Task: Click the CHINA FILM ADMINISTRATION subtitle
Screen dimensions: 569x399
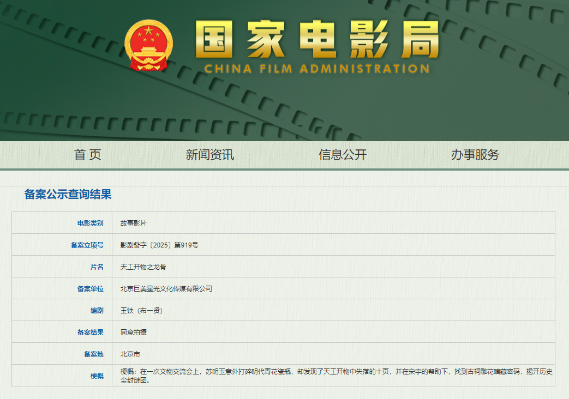Action: tap(317, 69)
